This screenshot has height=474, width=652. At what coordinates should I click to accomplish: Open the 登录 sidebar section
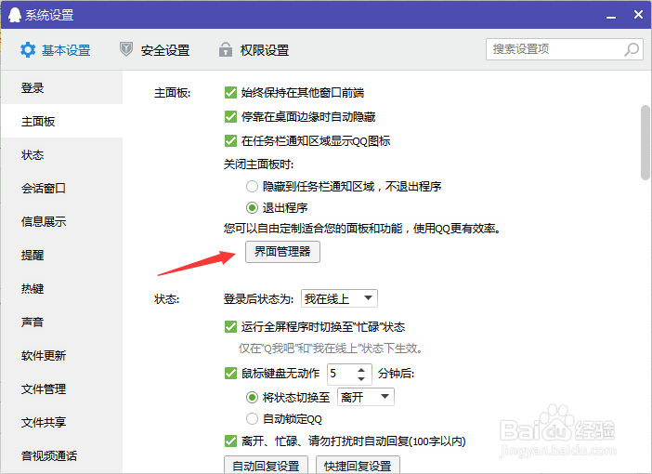pos(61,87)
